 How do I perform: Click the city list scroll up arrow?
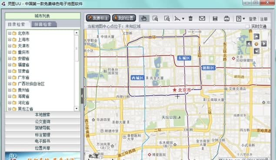(76, 33)
